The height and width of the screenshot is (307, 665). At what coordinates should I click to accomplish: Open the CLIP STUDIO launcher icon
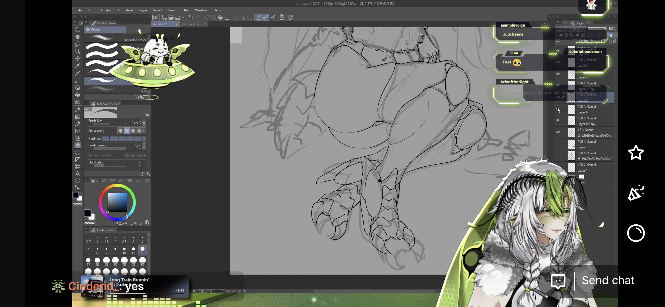tap(155, 17)
